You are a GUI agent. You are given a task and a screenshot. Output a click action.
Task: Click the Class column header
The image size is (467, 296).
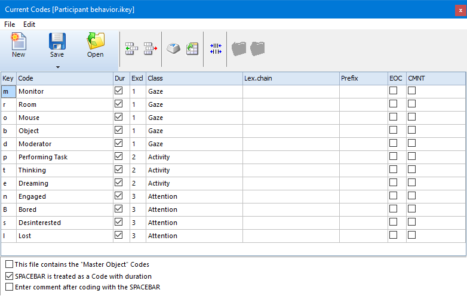coord(193,78)
